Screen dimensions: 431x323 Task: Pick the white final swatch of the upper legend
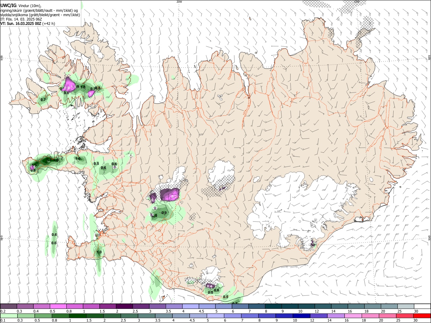(x=422, y=307)
